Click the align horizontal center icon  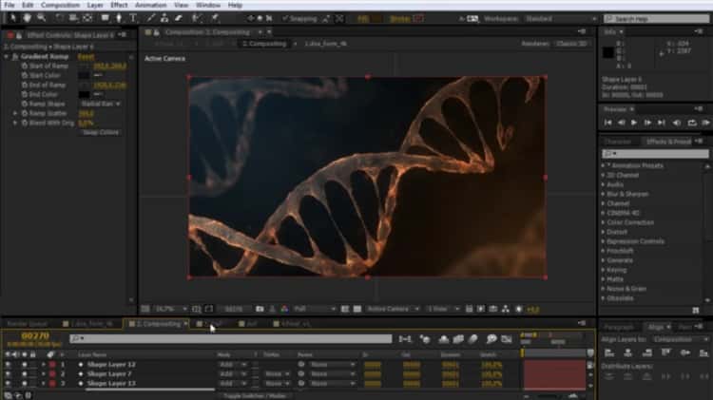(628, 352)
